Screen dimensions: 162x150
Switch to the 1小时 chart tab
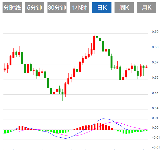pyautogui.click(x=79, y=8)
